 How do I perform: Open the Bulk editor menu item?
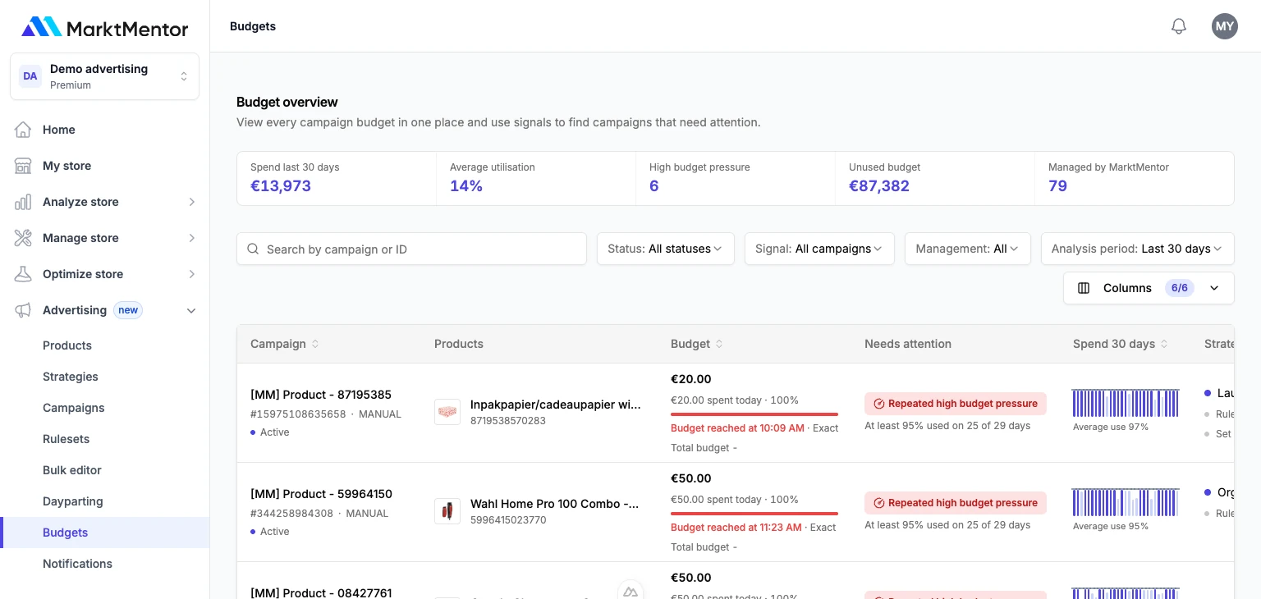coord(72,470)
